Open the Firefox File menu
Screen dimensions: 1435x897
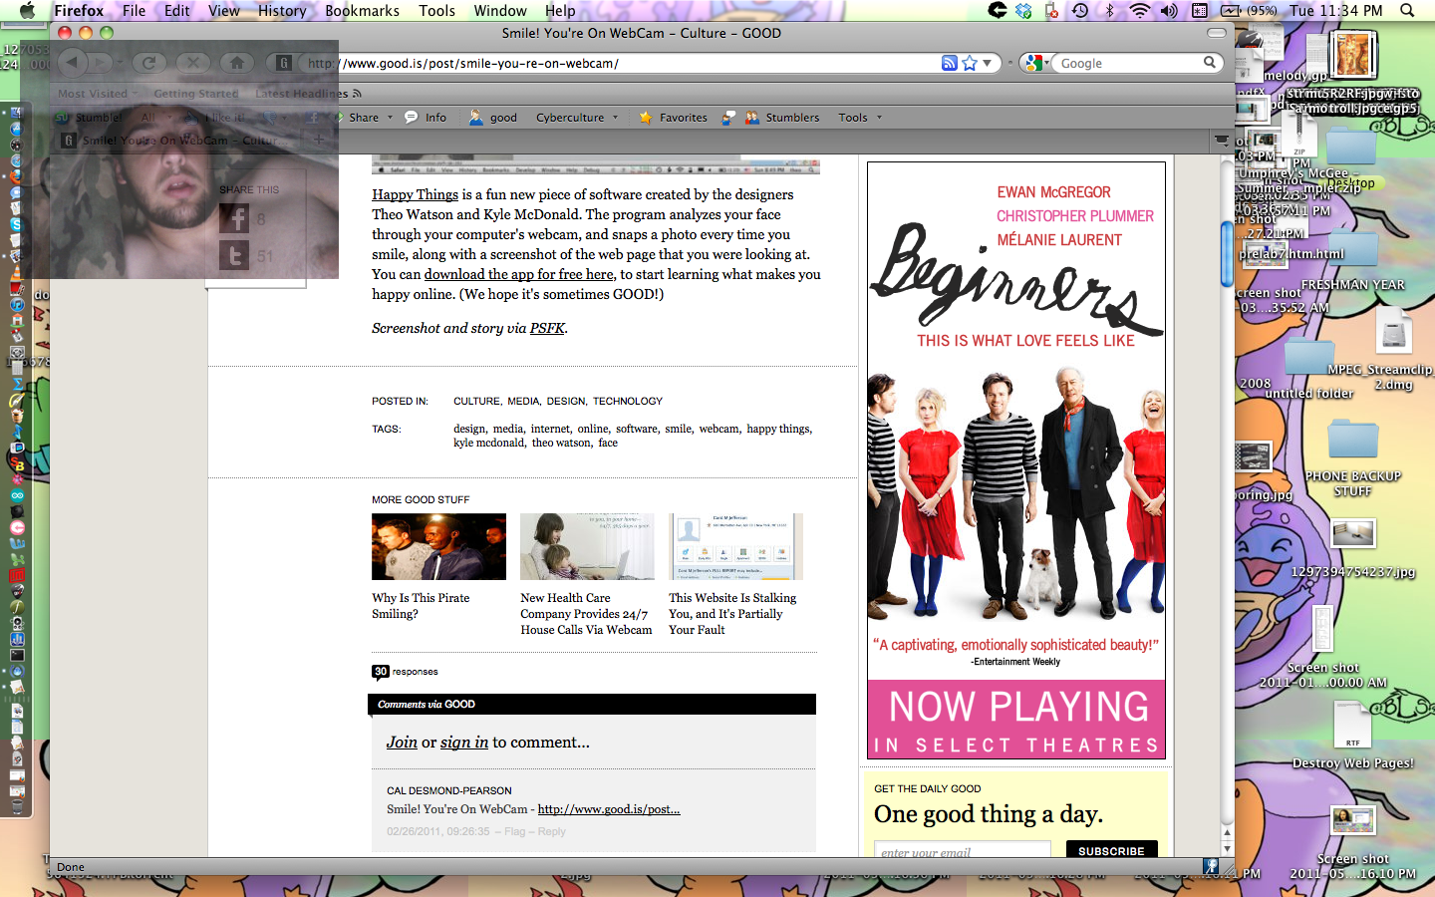pyautogui.click(x=134, y=11)
